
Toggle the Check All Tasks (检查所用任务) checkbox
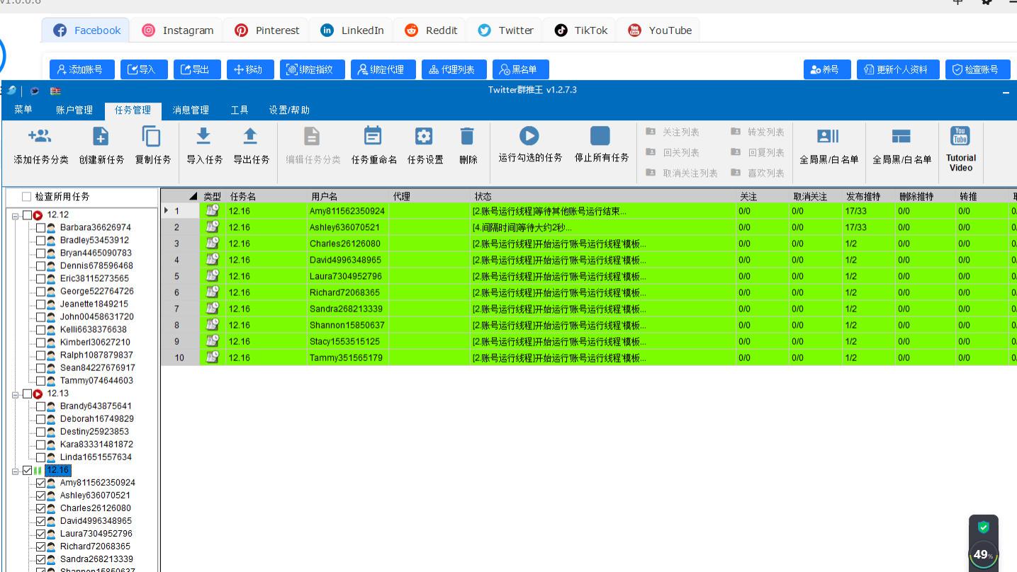[26, 197]
